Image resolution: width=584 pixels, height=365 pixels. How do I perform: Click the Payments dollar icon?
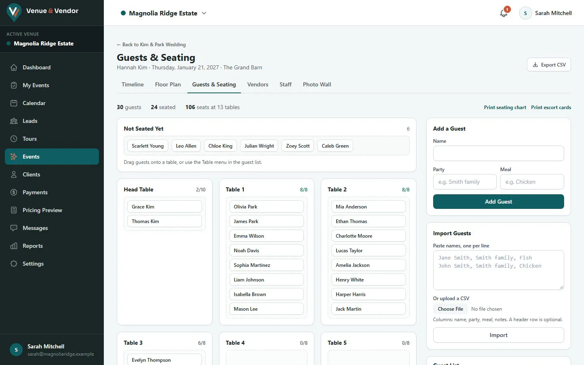[x=14, y=192]
